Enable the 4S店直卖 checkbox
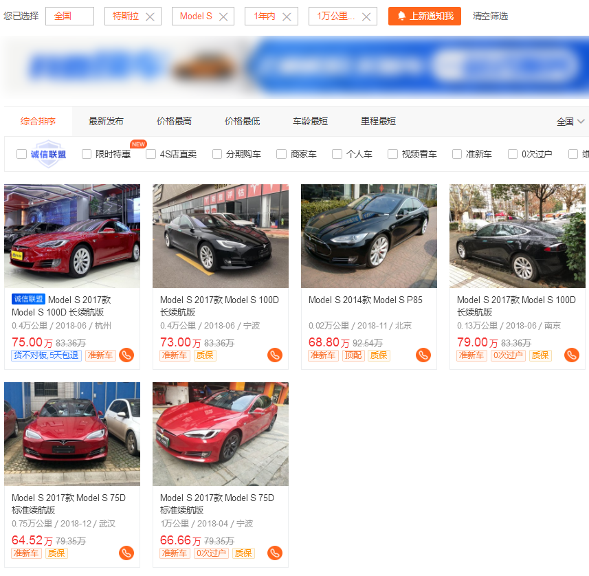The height and width of the screenshot is (576, 589). pos(151,154)
